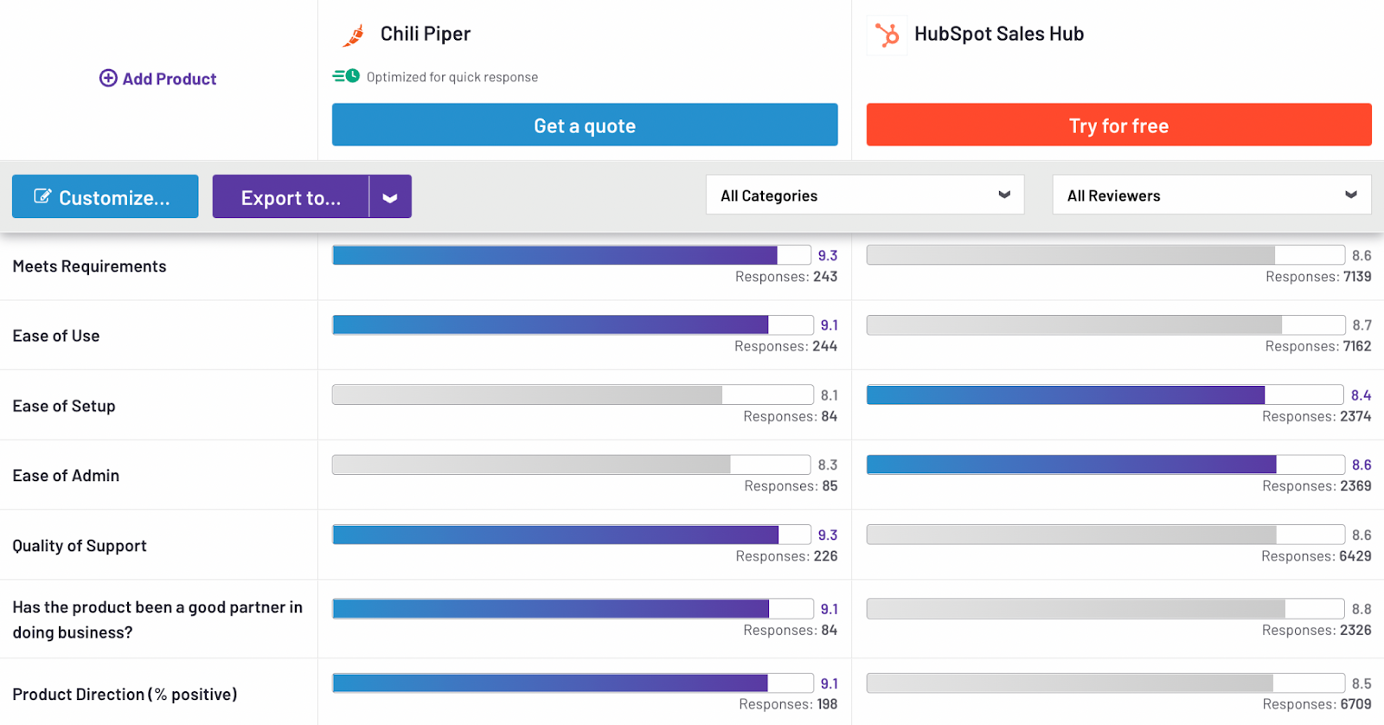Click the Chili Piper product name
Viewport: 1384px width, 725px height.
point(426,33)
